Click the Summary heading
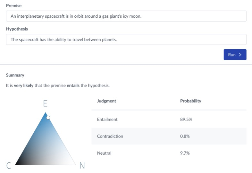This screenshot has height=173, width=252. (15, 75)
